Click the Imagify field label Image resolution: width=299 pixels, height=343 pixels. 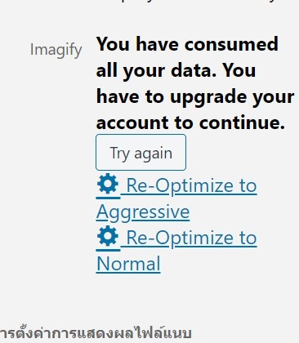56,50
